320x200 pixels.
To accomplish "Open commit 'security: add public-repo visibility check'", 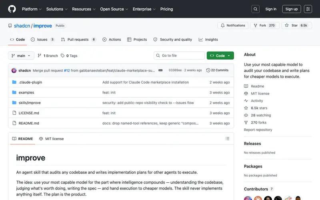I will pos(148,103).
